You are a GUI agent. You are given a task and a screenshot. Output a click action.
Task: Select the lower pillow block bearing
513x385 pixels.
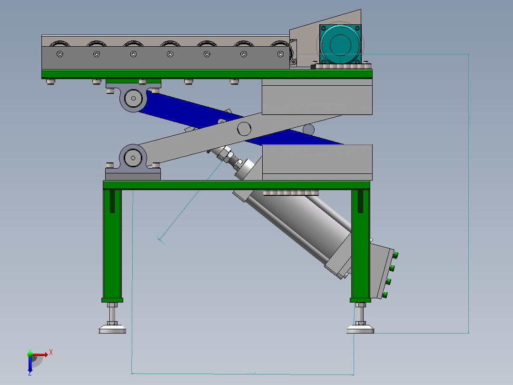pos(133,158)
